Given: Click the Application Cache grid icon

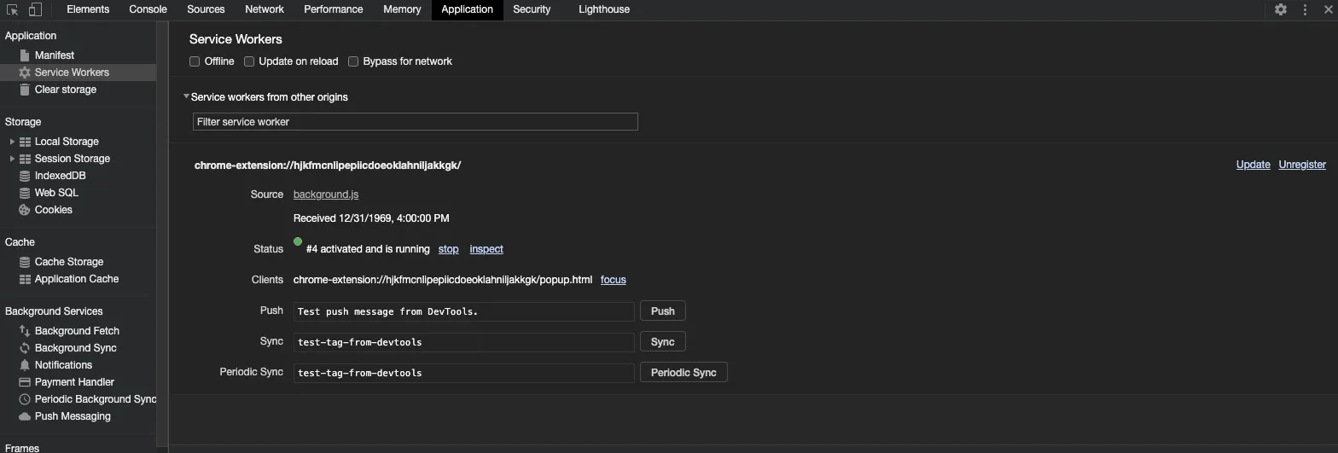Looking at the screenshot, I should (x=25, y=279).
